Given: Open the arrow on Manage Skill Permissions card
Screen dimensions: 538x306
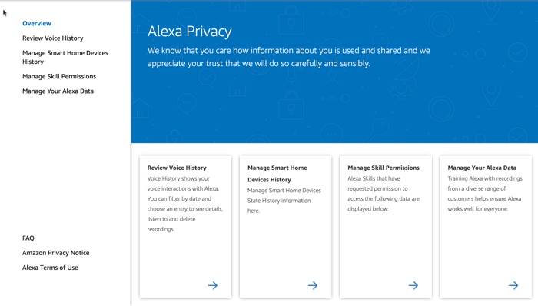Looking at the screenshot, I should 413,285.
